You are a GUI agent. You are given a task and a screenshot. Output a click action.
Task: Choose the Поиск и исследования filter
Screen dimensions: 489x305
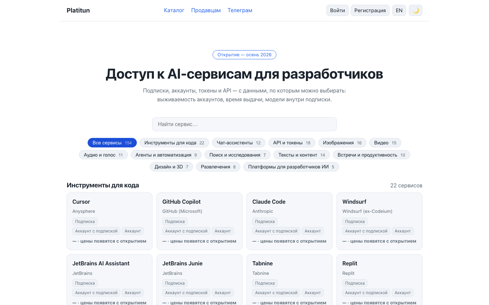pos(237,155)
